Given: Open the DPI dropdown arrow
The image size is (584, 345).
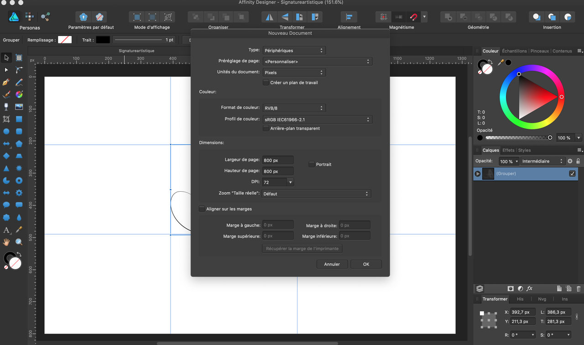Looking at the screenshot, I should click(290, 182).
